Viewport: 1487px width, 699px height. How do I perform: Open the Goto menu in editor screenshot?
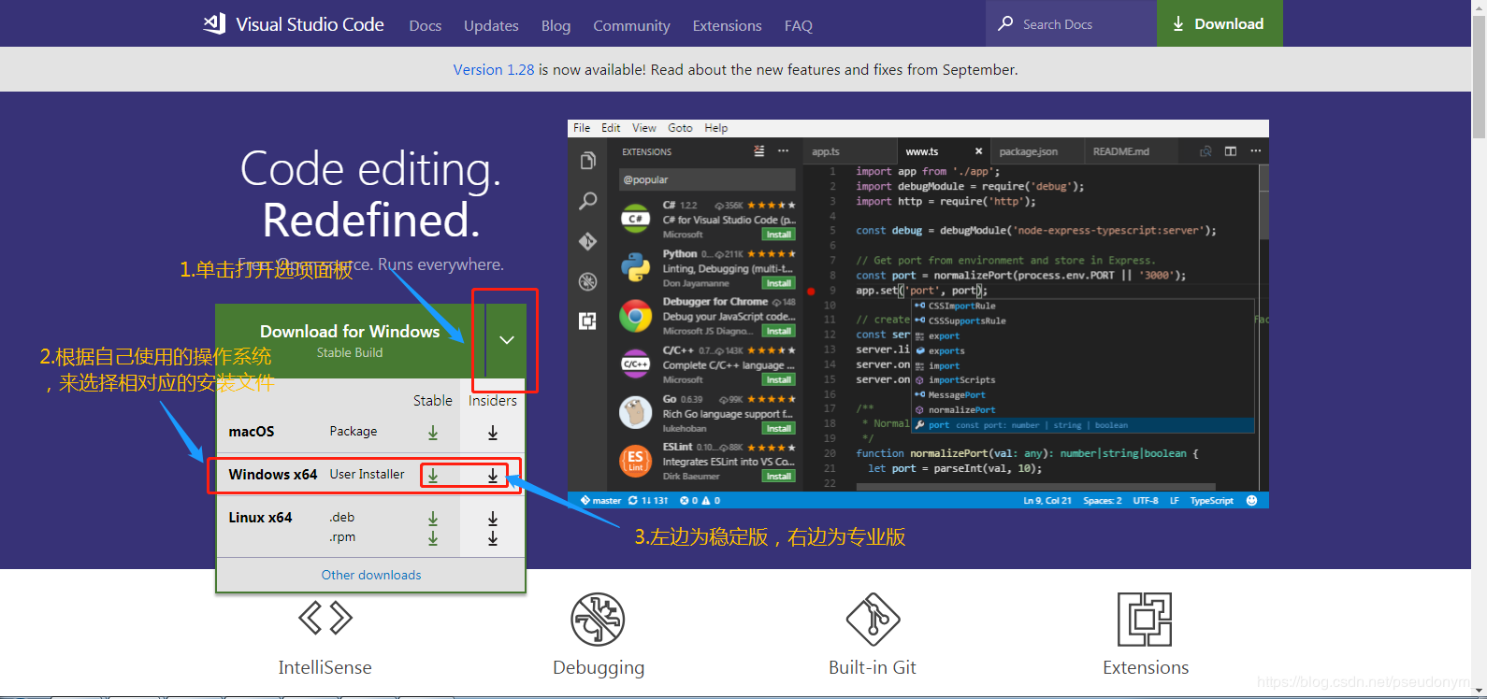point(680,128)
